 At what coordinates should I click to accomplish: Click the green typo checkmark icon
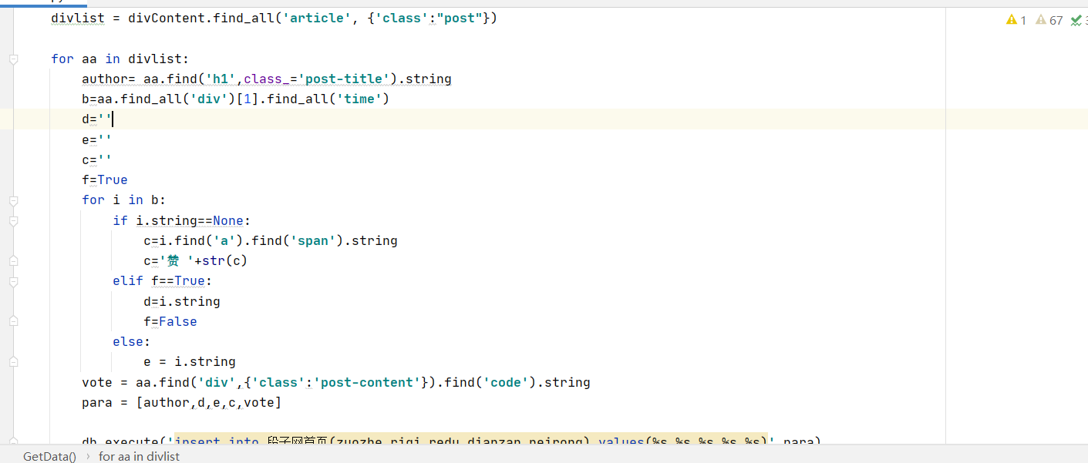coord(1076,20)
